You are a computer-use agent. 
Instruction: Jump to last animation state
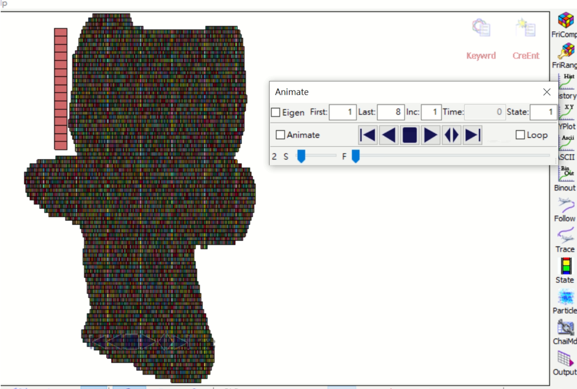click(x=473, y=135)
